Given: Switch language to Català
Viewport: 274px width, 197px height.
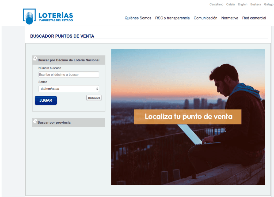Looking at the screenshot, I should coord(230,4).
